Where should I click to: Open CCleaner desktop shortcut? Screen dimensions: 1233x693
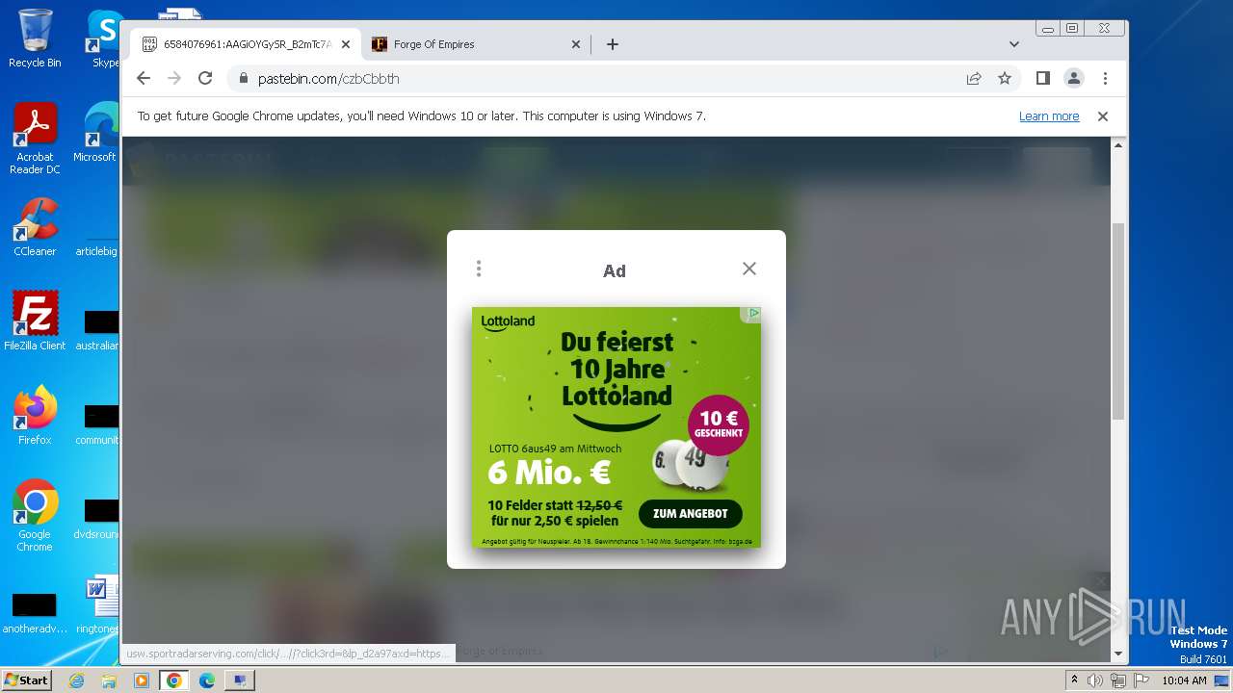pyautogui.click(x=35, y=227)
